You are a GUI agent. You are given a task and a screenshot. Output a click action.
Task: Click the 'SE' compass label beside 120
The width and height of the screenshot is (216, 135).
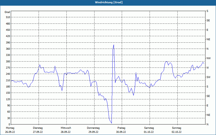tap(208, 96)
